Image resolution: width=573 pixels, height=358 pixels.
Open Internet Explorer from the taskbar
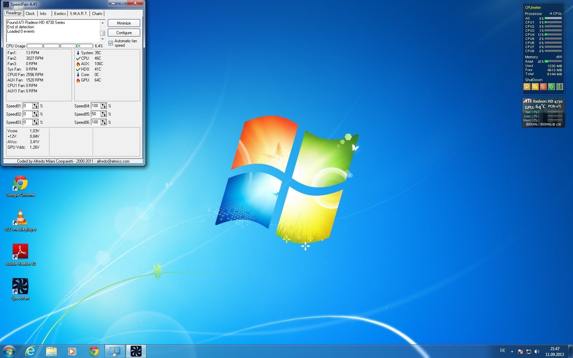pyautogui.click(x=31, y=351)
